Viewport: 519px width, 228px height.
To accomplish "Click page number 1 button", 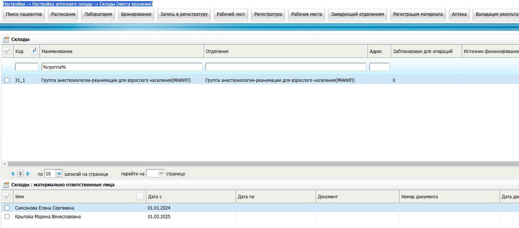I will click(20, 174).
